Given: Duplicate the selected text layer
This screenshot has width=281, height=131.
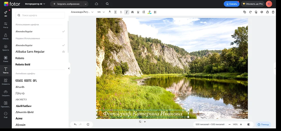Looking at the screenshot, I should [245, 12].
